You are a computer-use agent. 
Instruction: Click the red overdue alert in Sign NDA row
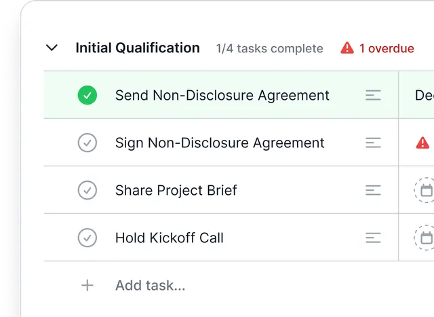tap(422, 143)
